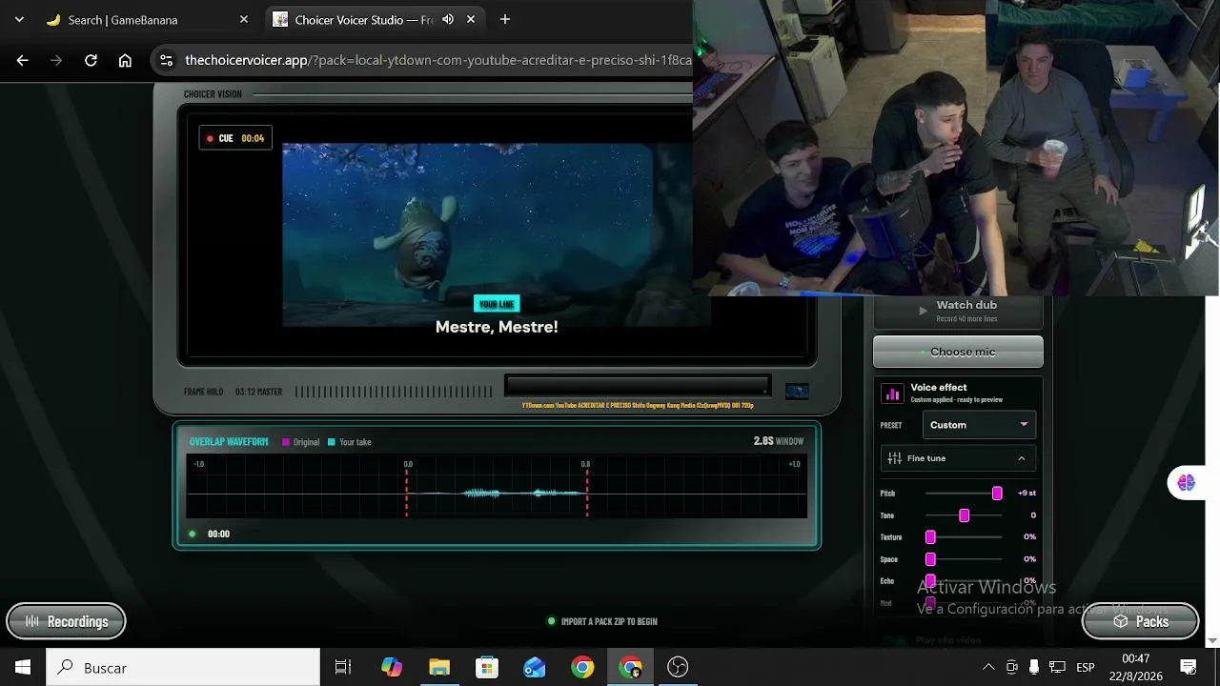The image size is (1220, 686).
Task: Switch the ESP input language indicator
Action: [1085, 667]
